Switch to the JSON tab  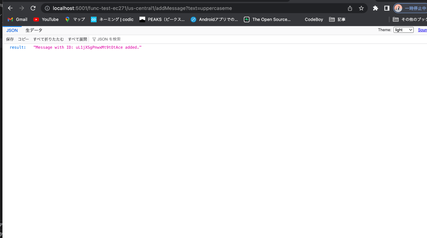coord(12,30)
